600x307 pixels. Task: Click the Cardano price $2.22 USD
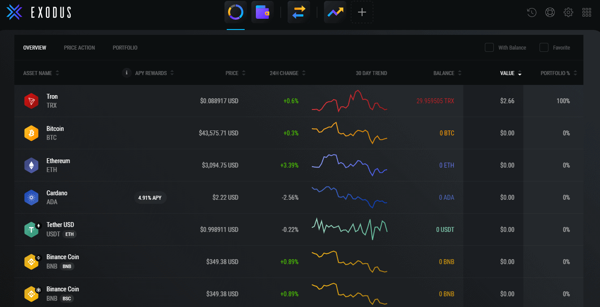(225, 198)
